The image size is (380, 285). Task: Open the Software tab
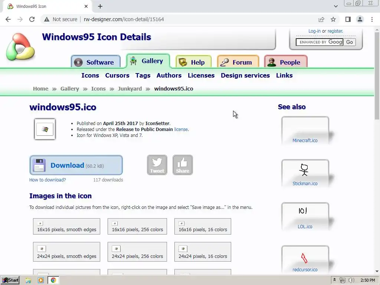click(x=96, y=62)
